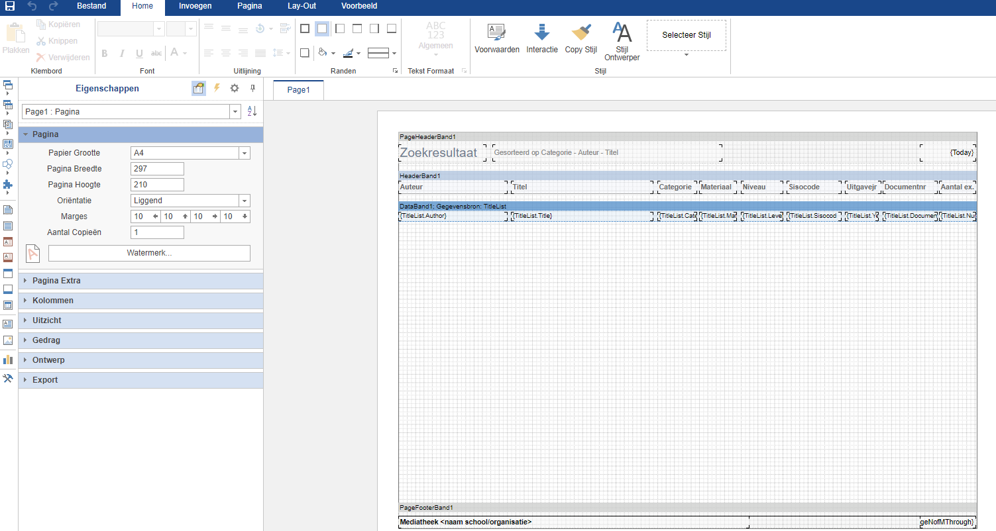Toggle the pin on the Eigenschappen panel

point(252,89)
